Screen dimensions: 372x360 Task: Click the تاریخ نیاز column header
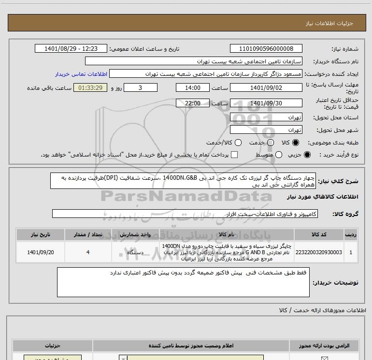click(x=41, y=234)
